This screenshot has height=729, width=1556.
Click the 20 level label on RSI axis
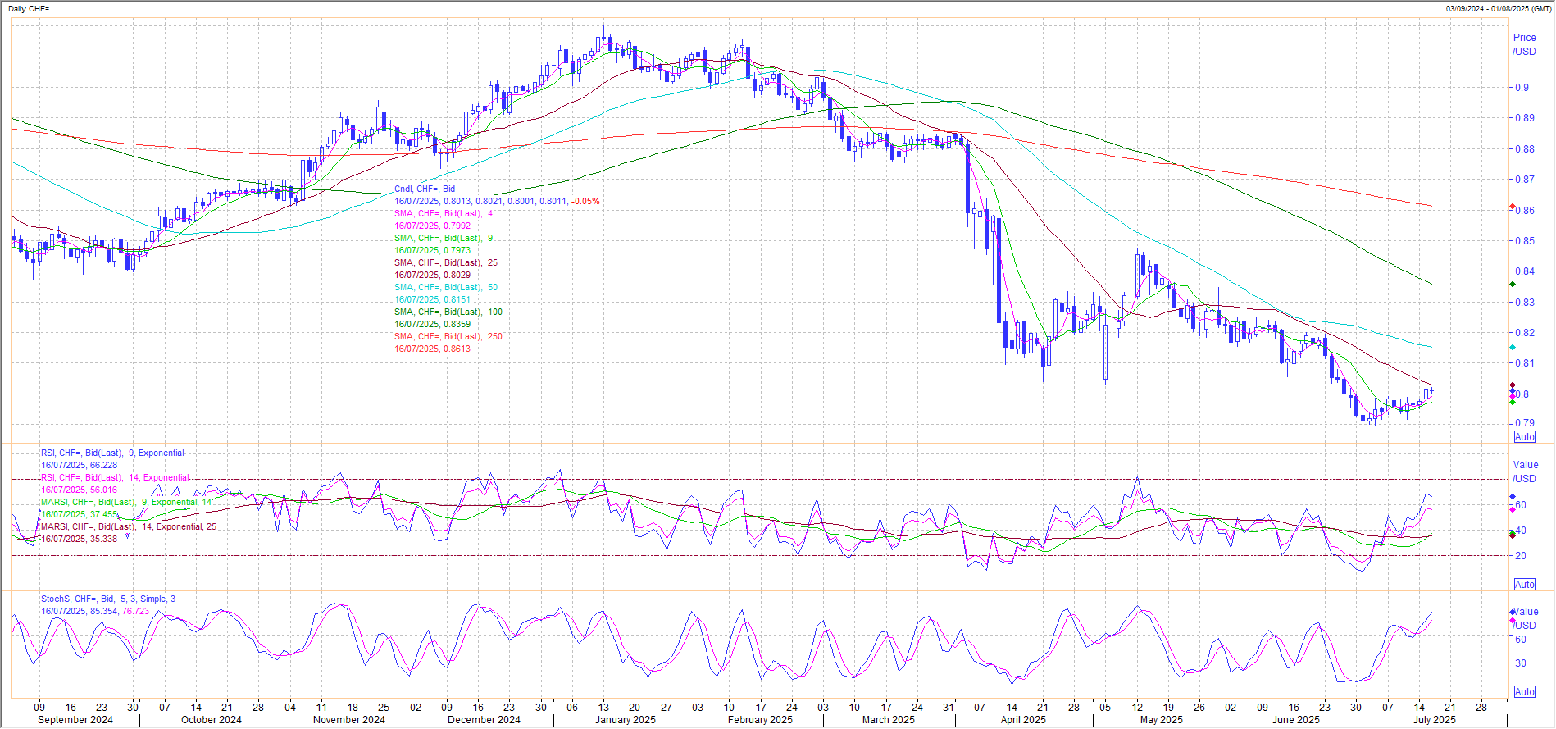(1521, 555)
